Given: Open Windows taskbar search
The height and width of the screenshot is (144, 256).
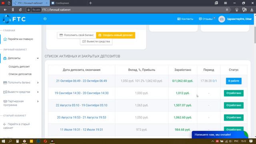Looking at the screenshot, I should tap(10, 141).
